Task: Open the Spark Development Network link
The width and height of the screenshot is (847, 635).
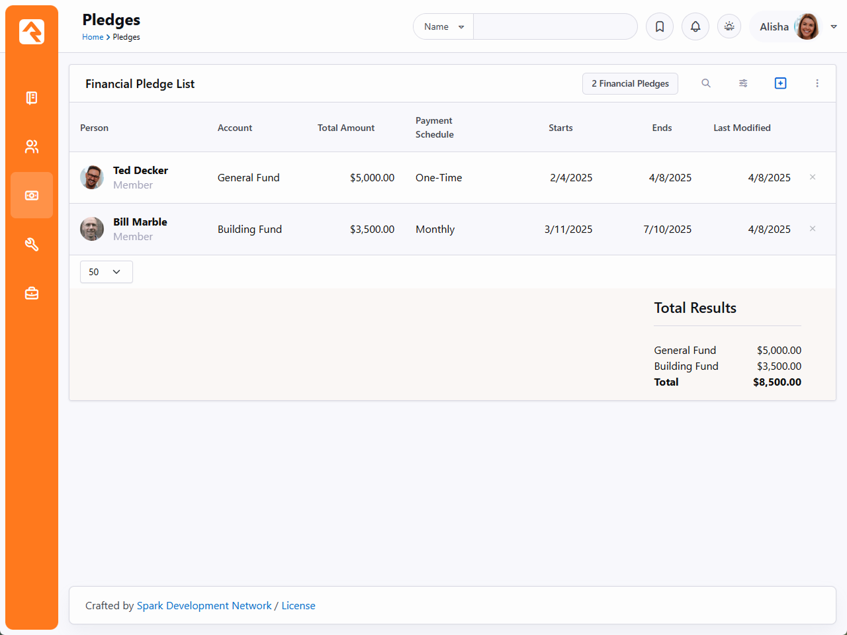Action: click(x=204, y=606)
